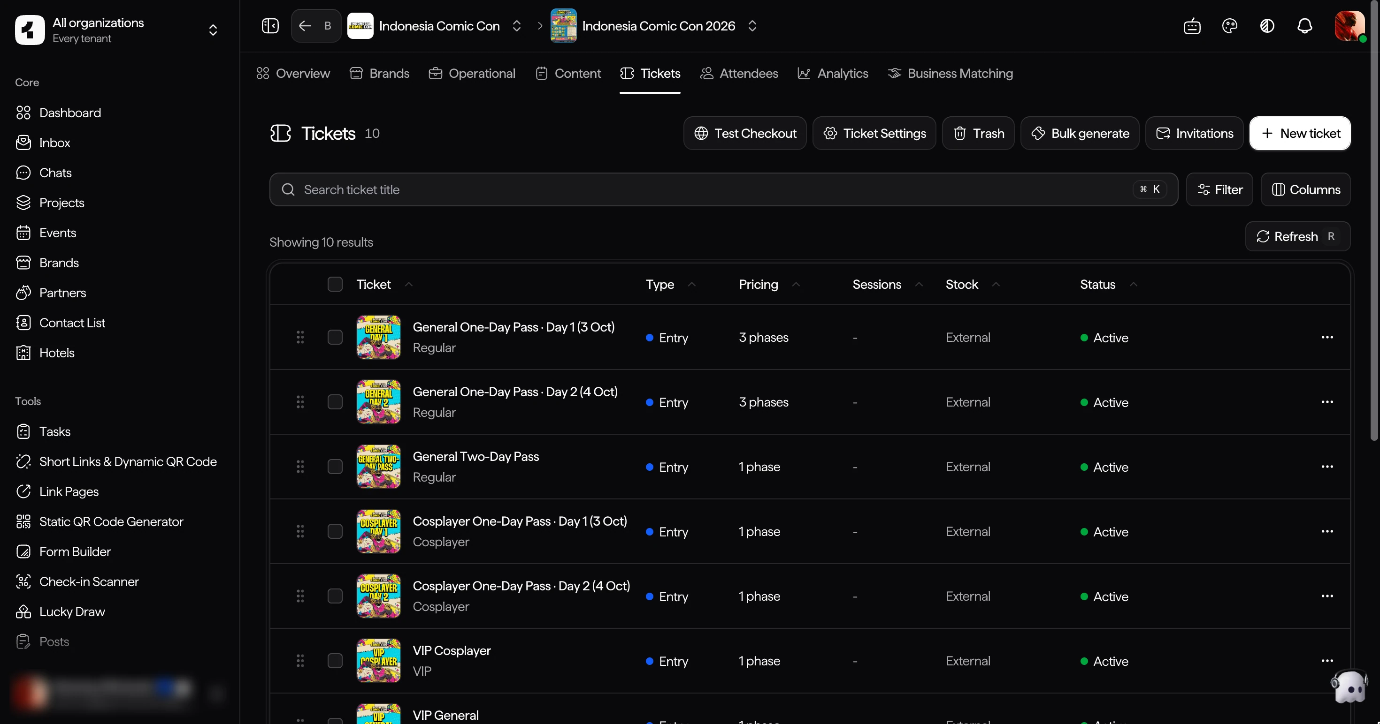Open the Indonesia Comic Con 2026 event dropdown
This screenshot has width=1380, height=724.
[x=752, y=26]
